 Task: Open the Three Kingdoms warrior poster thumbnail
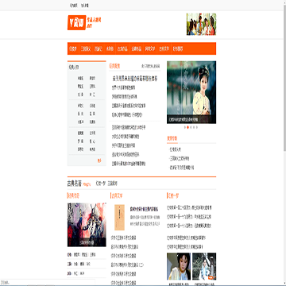click(87, 225)
